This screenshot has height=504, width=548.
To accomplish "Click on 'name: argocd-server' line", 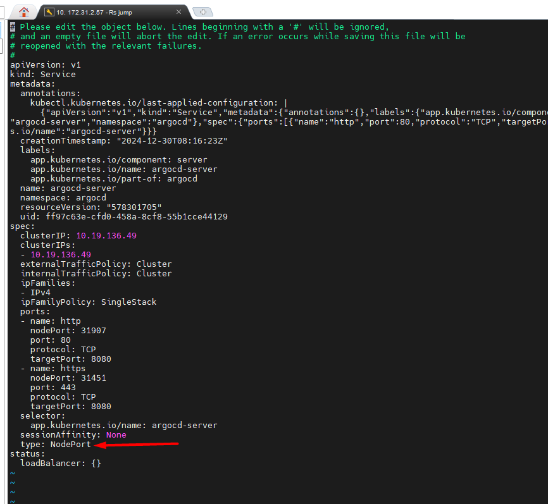I will tap(68, 188).
